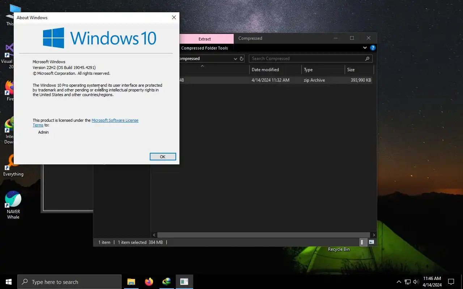The height and width of the screenshot is (289, 463).
Task: Close the Compressed Explorer window
Action: tap(369, 38)
